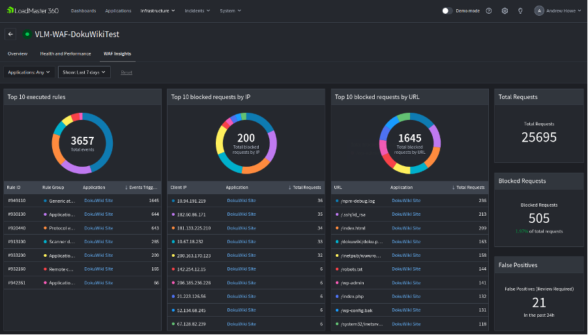The width and height of the screenshot is (588, 335).
Task: Open the help question mark icon
Action: (x=489, y=10)
